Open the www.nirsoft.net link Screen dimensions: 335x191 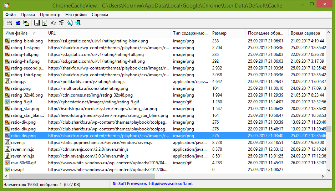[171, 184]
